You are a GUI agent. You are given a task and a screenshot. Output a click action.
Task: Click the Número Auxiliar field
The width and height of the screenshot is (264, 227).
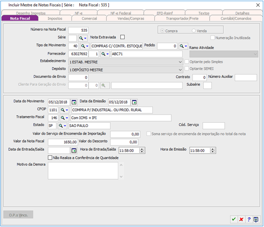coord(246,77)
